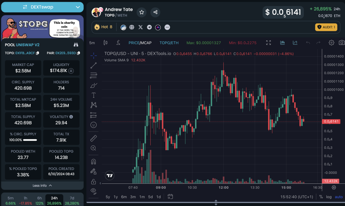Select the 5d time range
Viewport: 345px width, 206px height.
151,197
